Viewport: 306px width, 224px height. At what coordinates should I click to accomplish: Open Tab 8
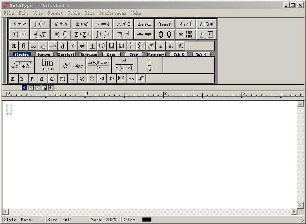coord(179,55)
